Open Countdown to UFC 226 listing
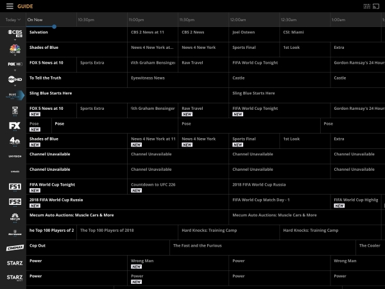 [153, 184]
